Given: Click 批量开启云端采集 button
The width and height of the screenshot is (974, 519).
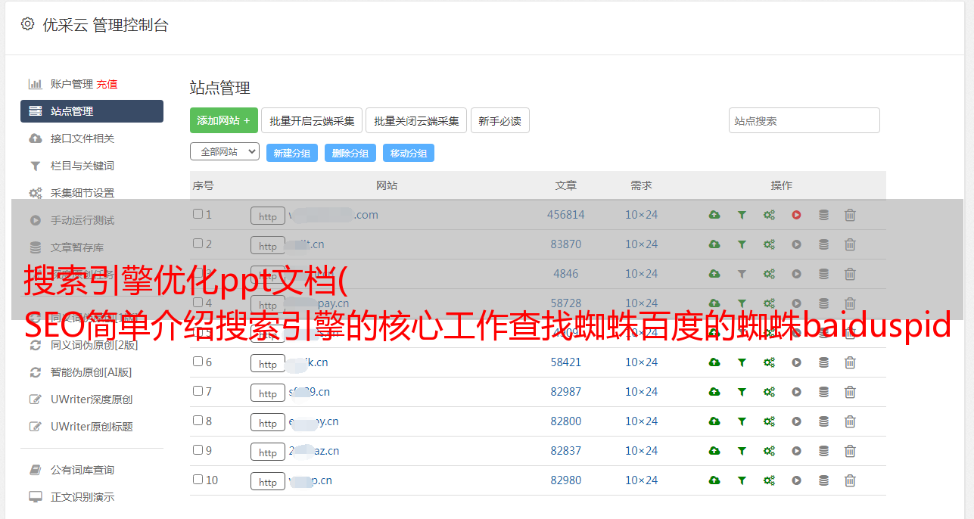Looking at the screenshot, I should pos(312,120).
